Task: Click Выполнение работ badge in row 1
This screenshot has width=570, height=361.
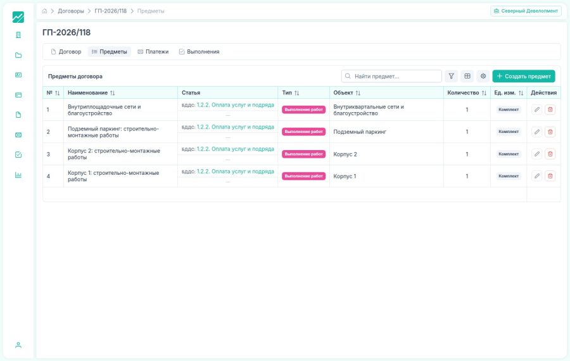Action: 303,110
